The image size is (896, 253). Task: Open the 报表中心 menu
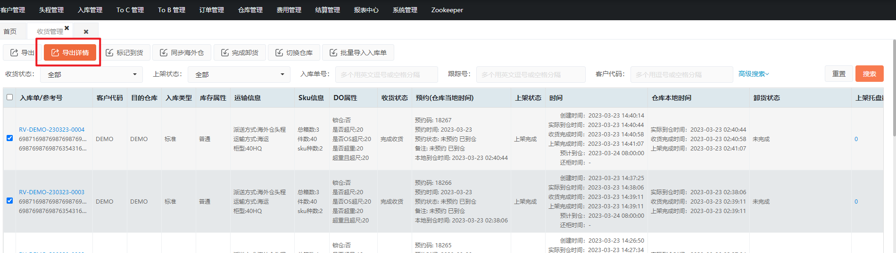[x=366, y=10]
